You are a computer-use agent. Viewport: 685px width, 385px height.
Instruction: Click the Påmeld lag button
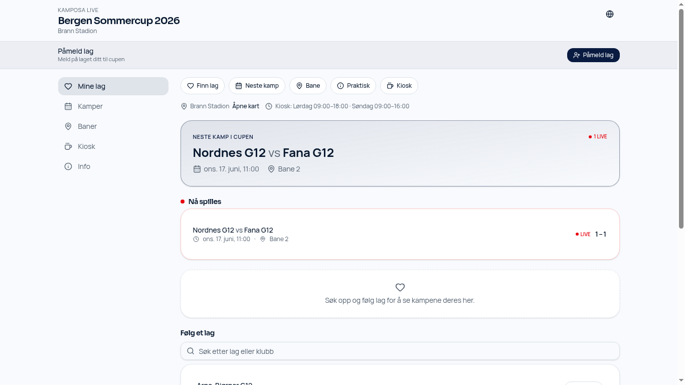(x=593, y=55)
